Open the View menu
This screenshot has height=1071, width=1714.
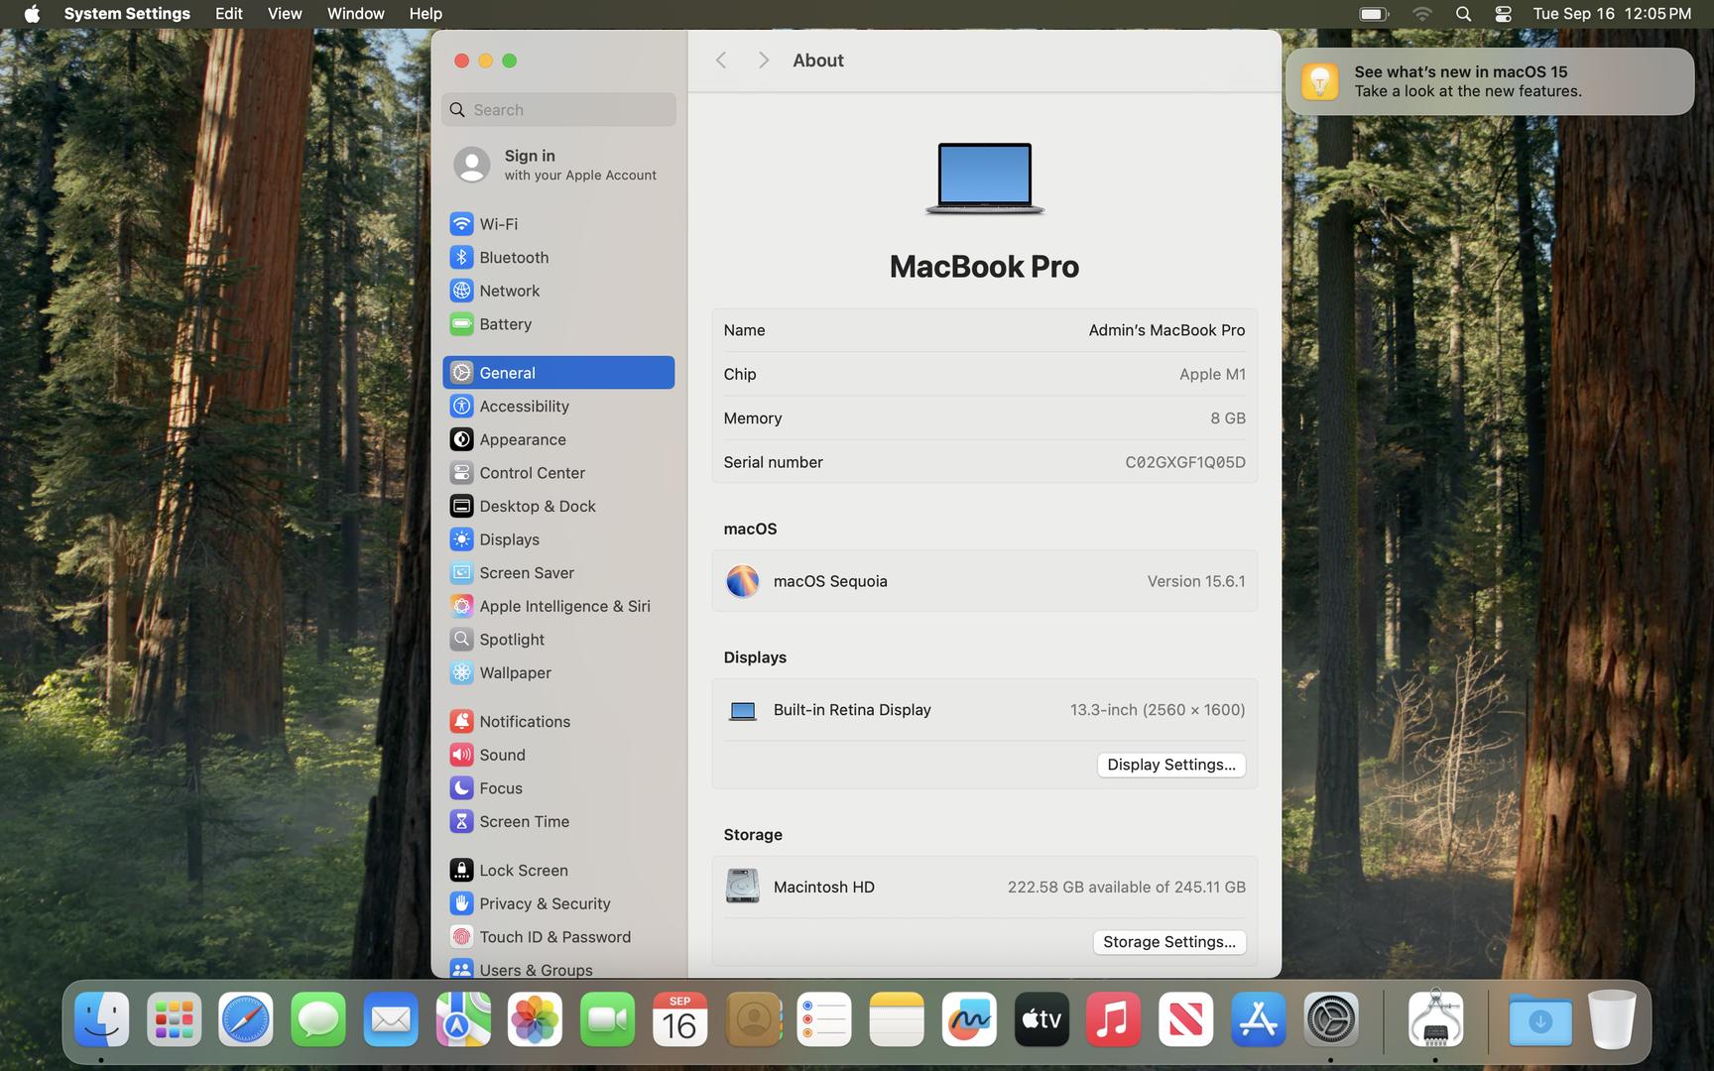285,14
